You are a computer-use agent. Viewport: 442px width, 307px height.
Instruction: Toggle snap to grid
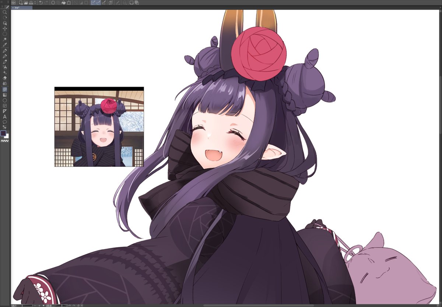(104, 3)
